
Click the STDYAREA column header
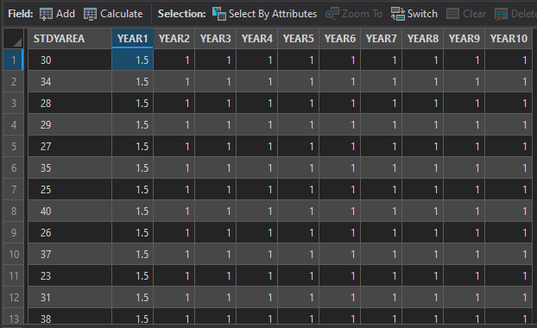[70, 39]
